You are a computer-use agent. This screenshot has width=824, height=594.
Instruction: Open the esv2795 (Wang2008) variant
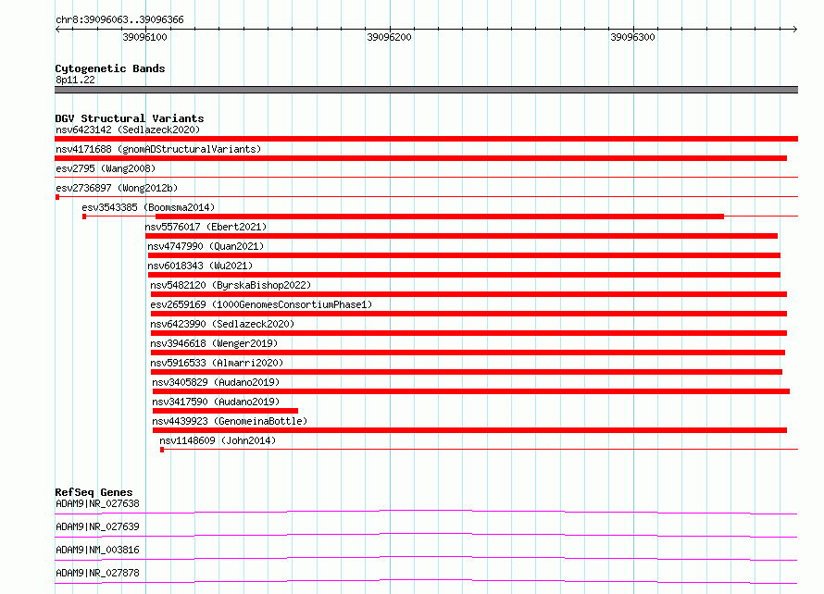click(x=106, y=168)
